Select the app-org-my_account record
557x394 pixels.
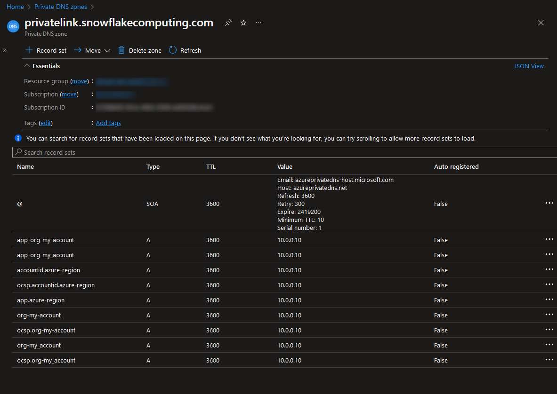[46, 255]
